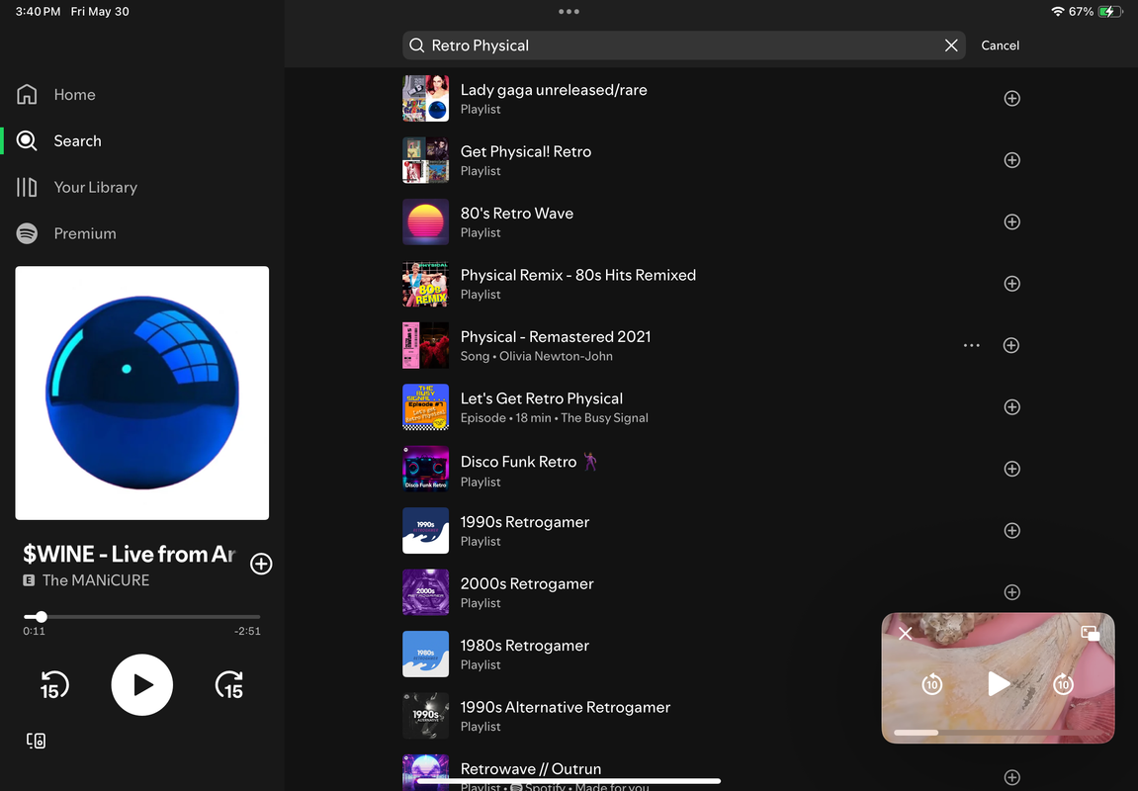Add Get Physical! Retro playlist to library

click(x=1011, y=159)
